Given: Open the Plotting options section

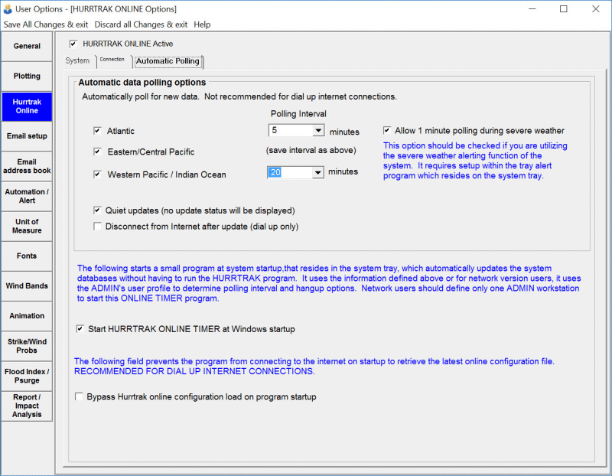Looking at the screenshot, I should 27,77.
